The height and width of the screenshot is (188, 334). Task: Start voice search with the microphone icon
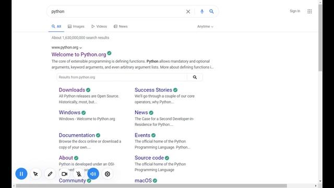click(202, 11)
